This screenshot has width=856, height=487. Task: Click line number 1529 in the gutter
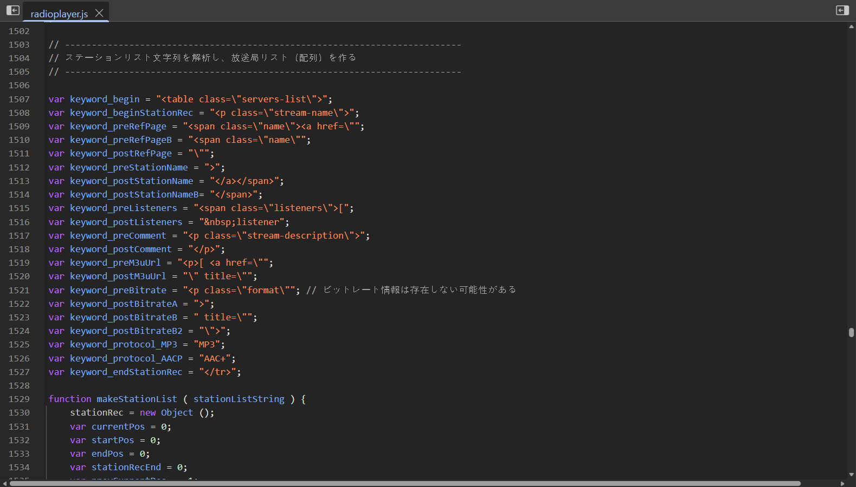pos(19,399)
